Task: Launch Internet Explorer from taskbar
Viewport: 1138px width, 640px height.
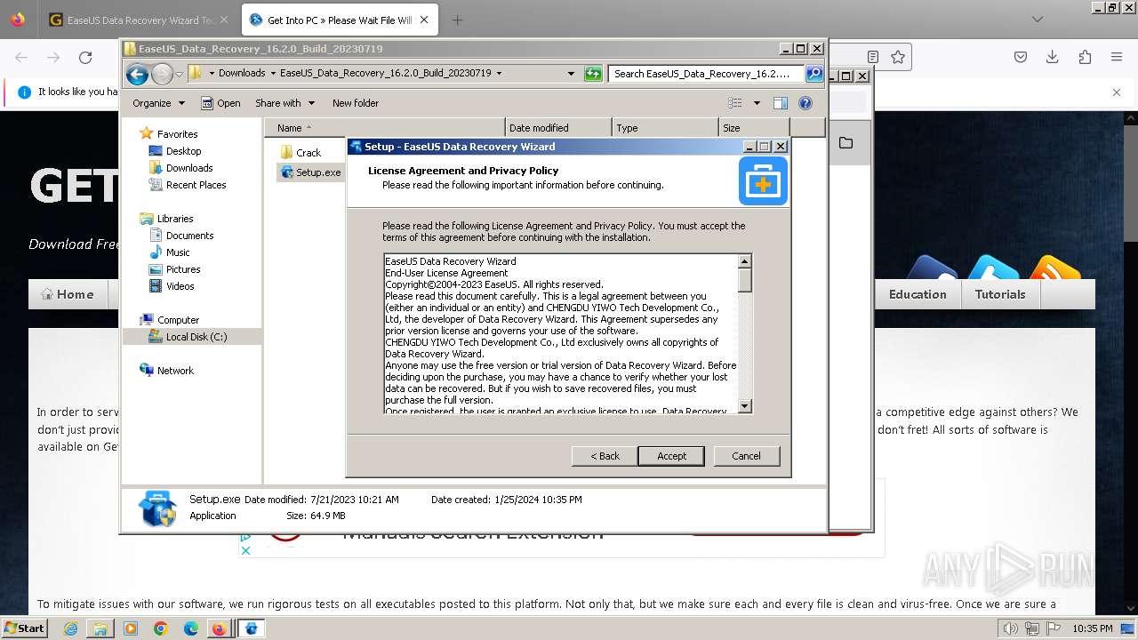Action: (70, 628)
